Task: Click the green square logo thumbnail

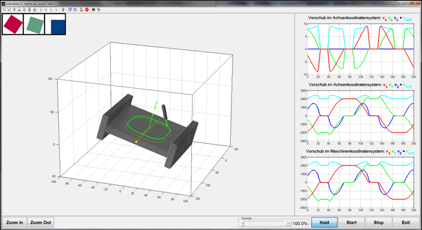Action: (x=34, y=24)
